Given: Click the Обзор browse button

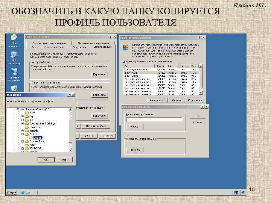Looking at the screenshot, I should tap(135, 127).
